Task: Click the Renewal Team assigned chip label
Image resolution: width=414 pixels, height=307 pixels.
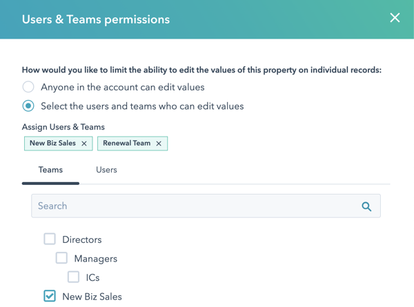Action: tap(128, 143)
